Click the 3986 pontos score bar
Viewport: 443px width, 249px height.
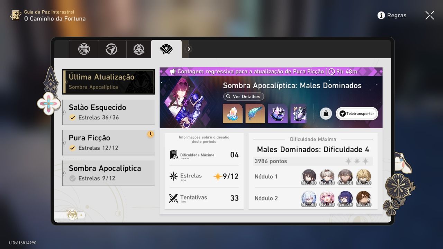pos(313,161)
